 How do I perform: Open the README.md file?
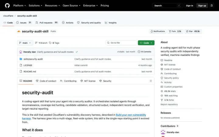(30, 72)
